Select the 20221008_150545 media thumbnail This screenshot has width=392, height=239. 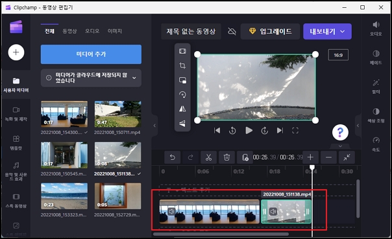[64, 155]
